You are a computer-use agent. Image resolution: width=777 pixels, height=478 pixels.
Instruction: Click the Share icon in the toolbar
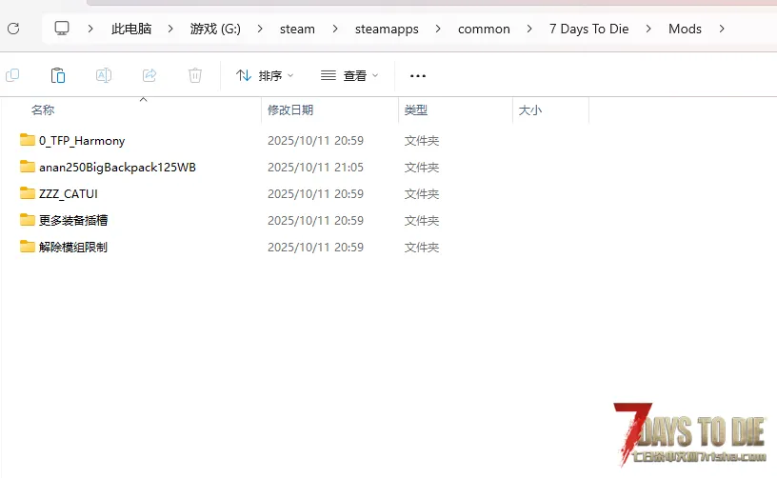149,75
